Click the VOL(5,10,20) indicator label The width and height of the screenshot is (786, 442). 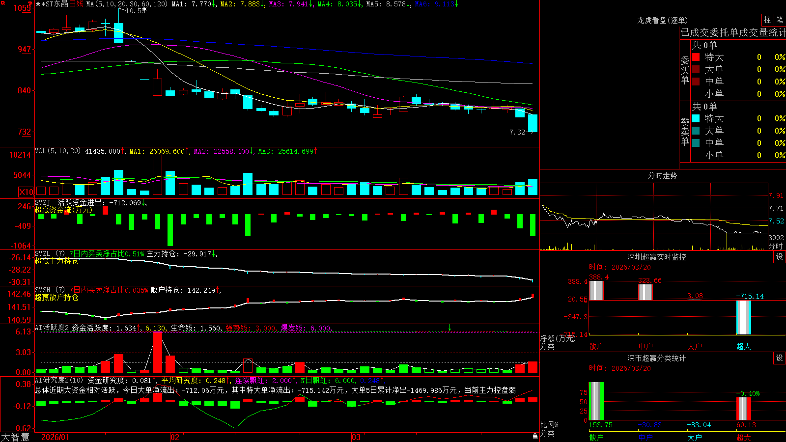click(x=57, y=151)
